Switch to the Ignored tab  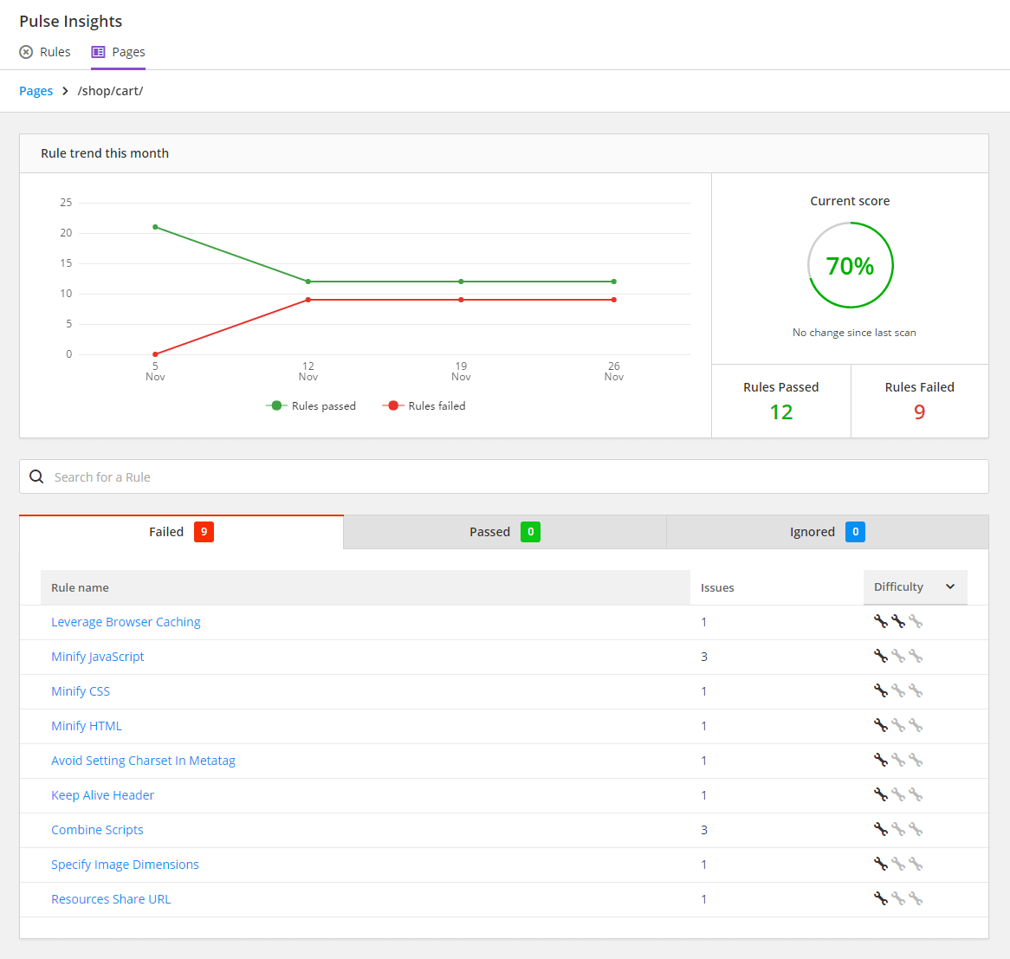point(826,532)
